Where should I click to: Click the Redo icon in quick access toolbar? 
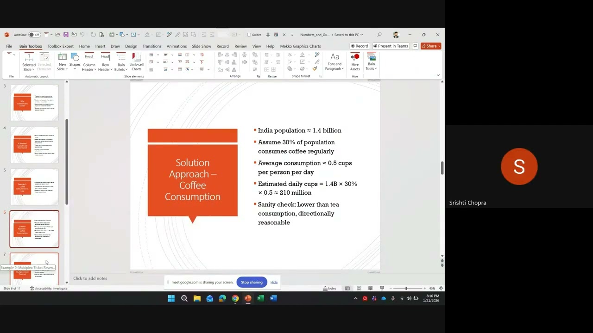pyautogui.click(x=93, y=35)
